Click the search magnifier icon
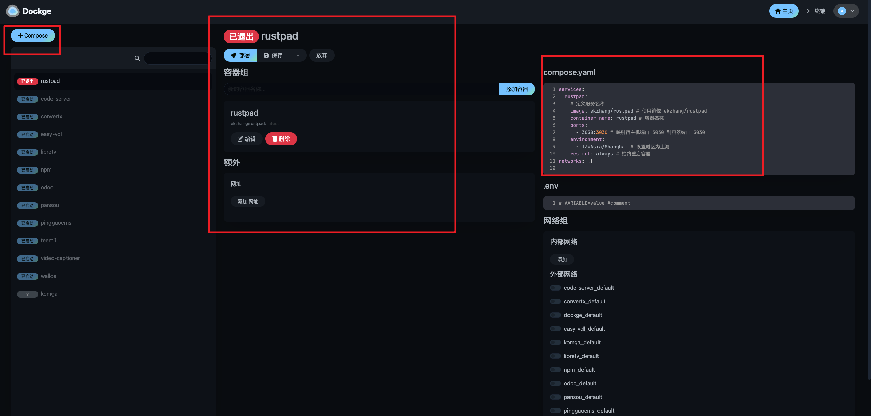871x416 pixels. pos(137,58)
